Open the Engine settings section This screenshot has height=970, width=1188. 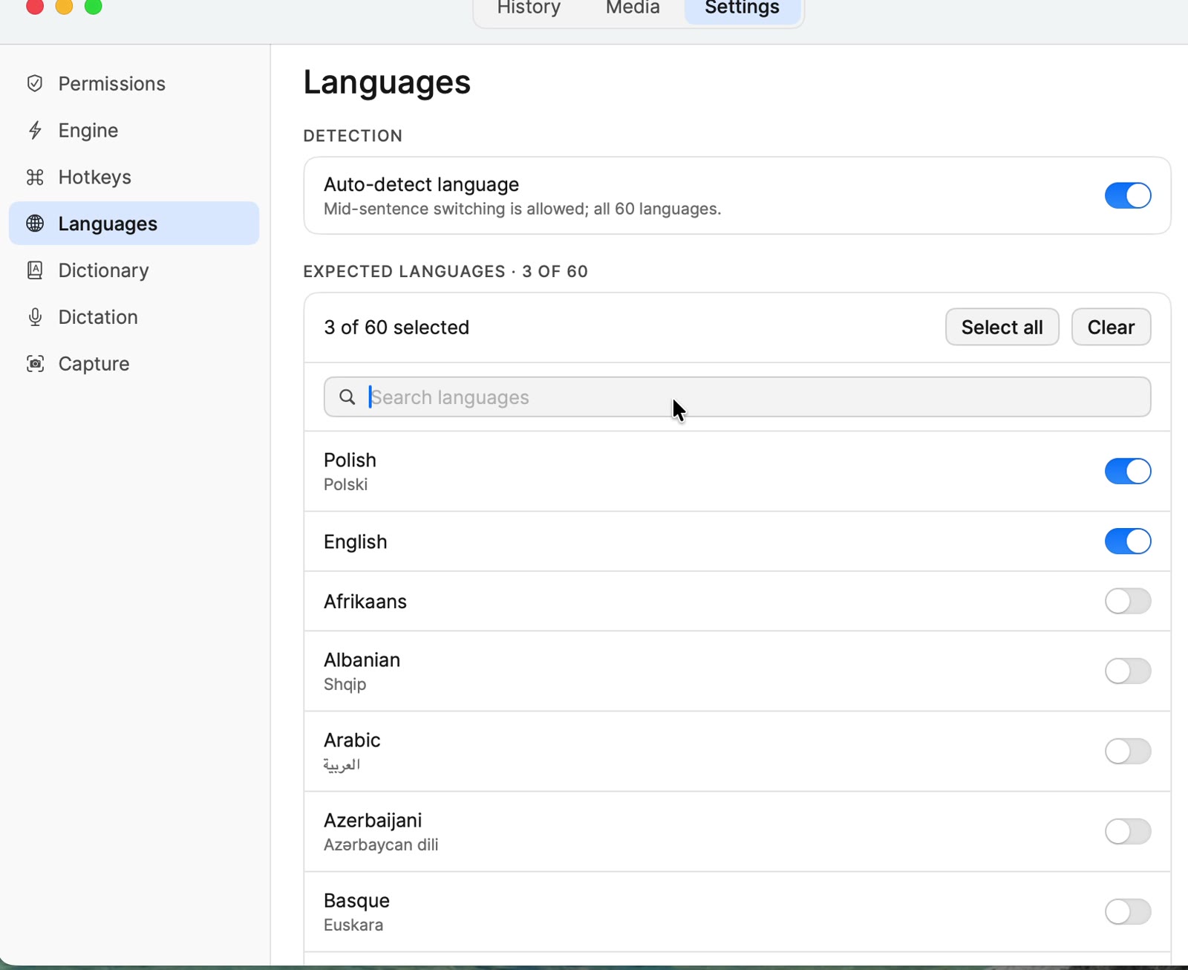point(134,130)
